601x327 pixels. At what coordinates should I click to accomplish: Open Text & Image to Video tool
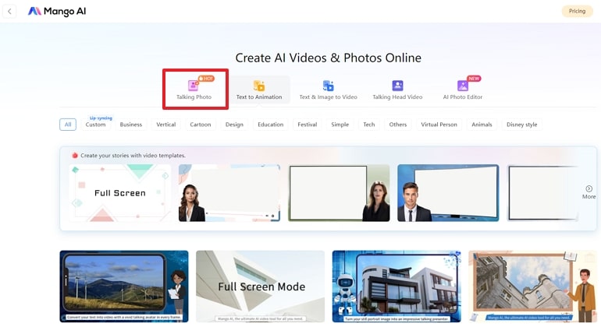[328, 90]
